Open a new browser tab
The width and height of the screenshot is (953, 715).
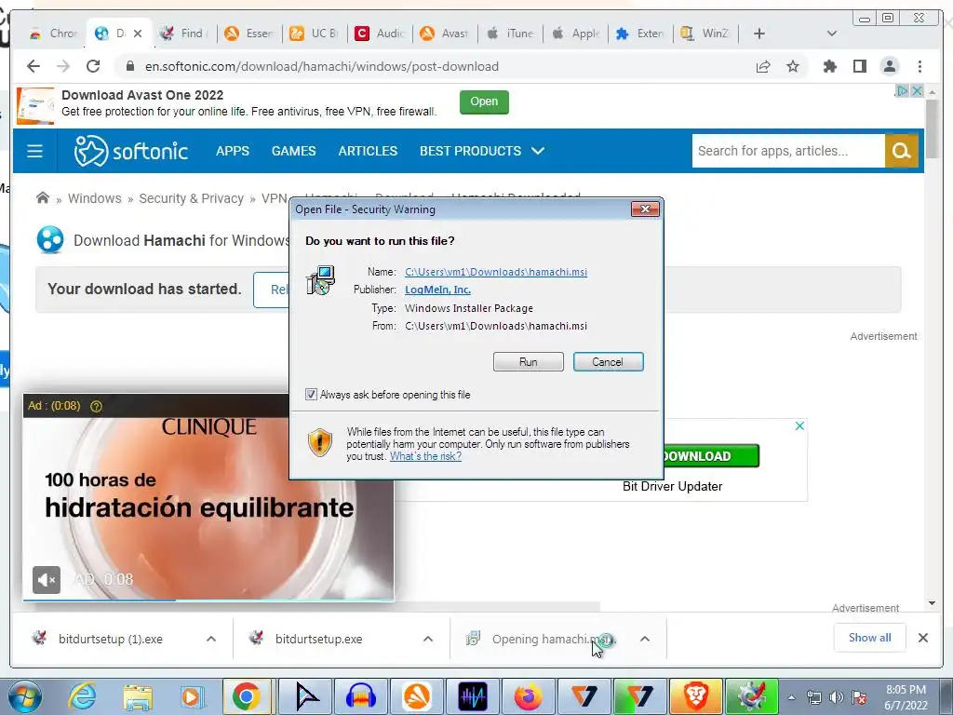click(x=759, y=34)
